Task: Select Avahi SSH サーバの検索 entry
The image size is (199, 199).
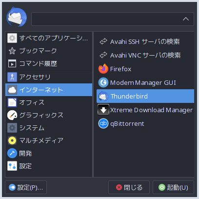Action: (145, 41)
